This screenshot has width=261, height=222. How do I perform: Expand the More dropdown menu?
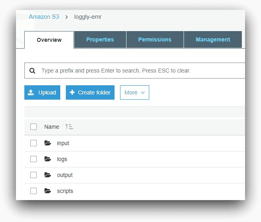pos(134,92)
